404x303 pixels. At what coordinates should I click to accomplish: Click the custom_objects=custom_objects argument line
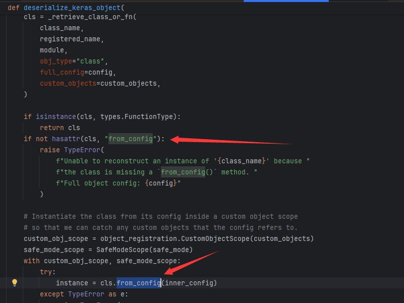(x=100, y=84)
